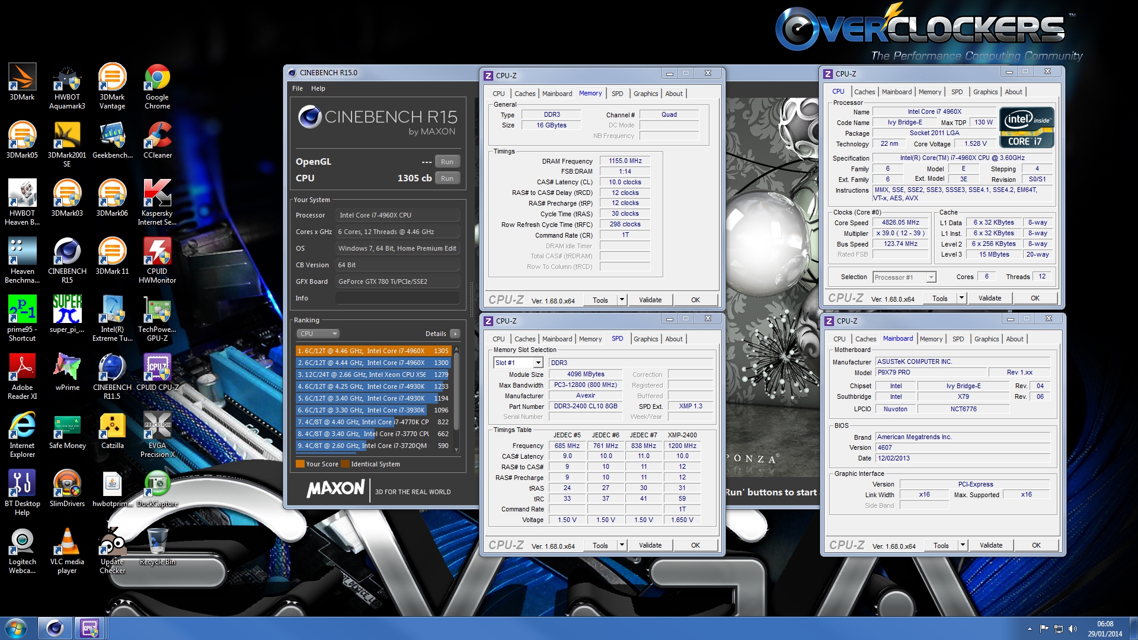Select ranking row i7-4770K score 822
Image resolution: width=1138 pixels, height=640 pixels.
coord(373,422)
